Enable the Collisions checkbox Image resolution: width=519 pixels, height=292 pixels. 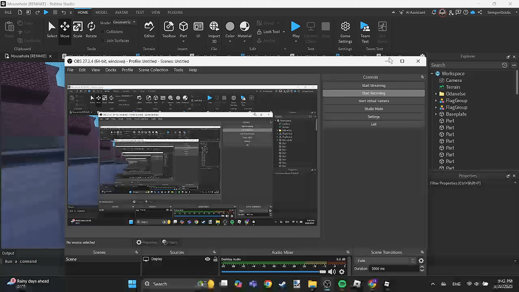[x=103, y=31]
